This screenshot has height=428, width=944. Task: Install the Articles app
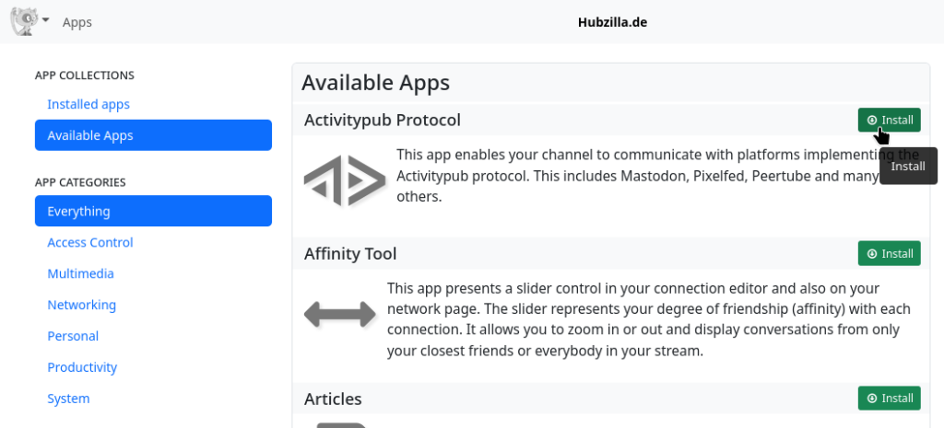pyautogui.click(x=889, y=398)
